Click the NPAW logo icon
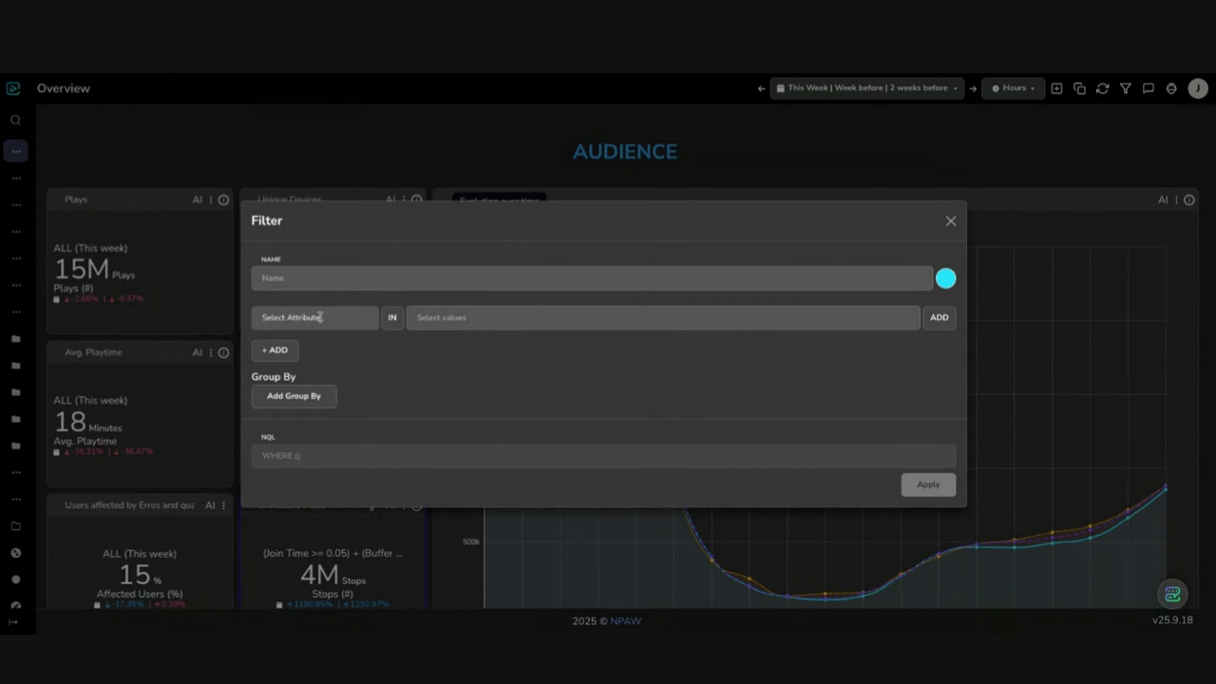 tap(13, 88)
